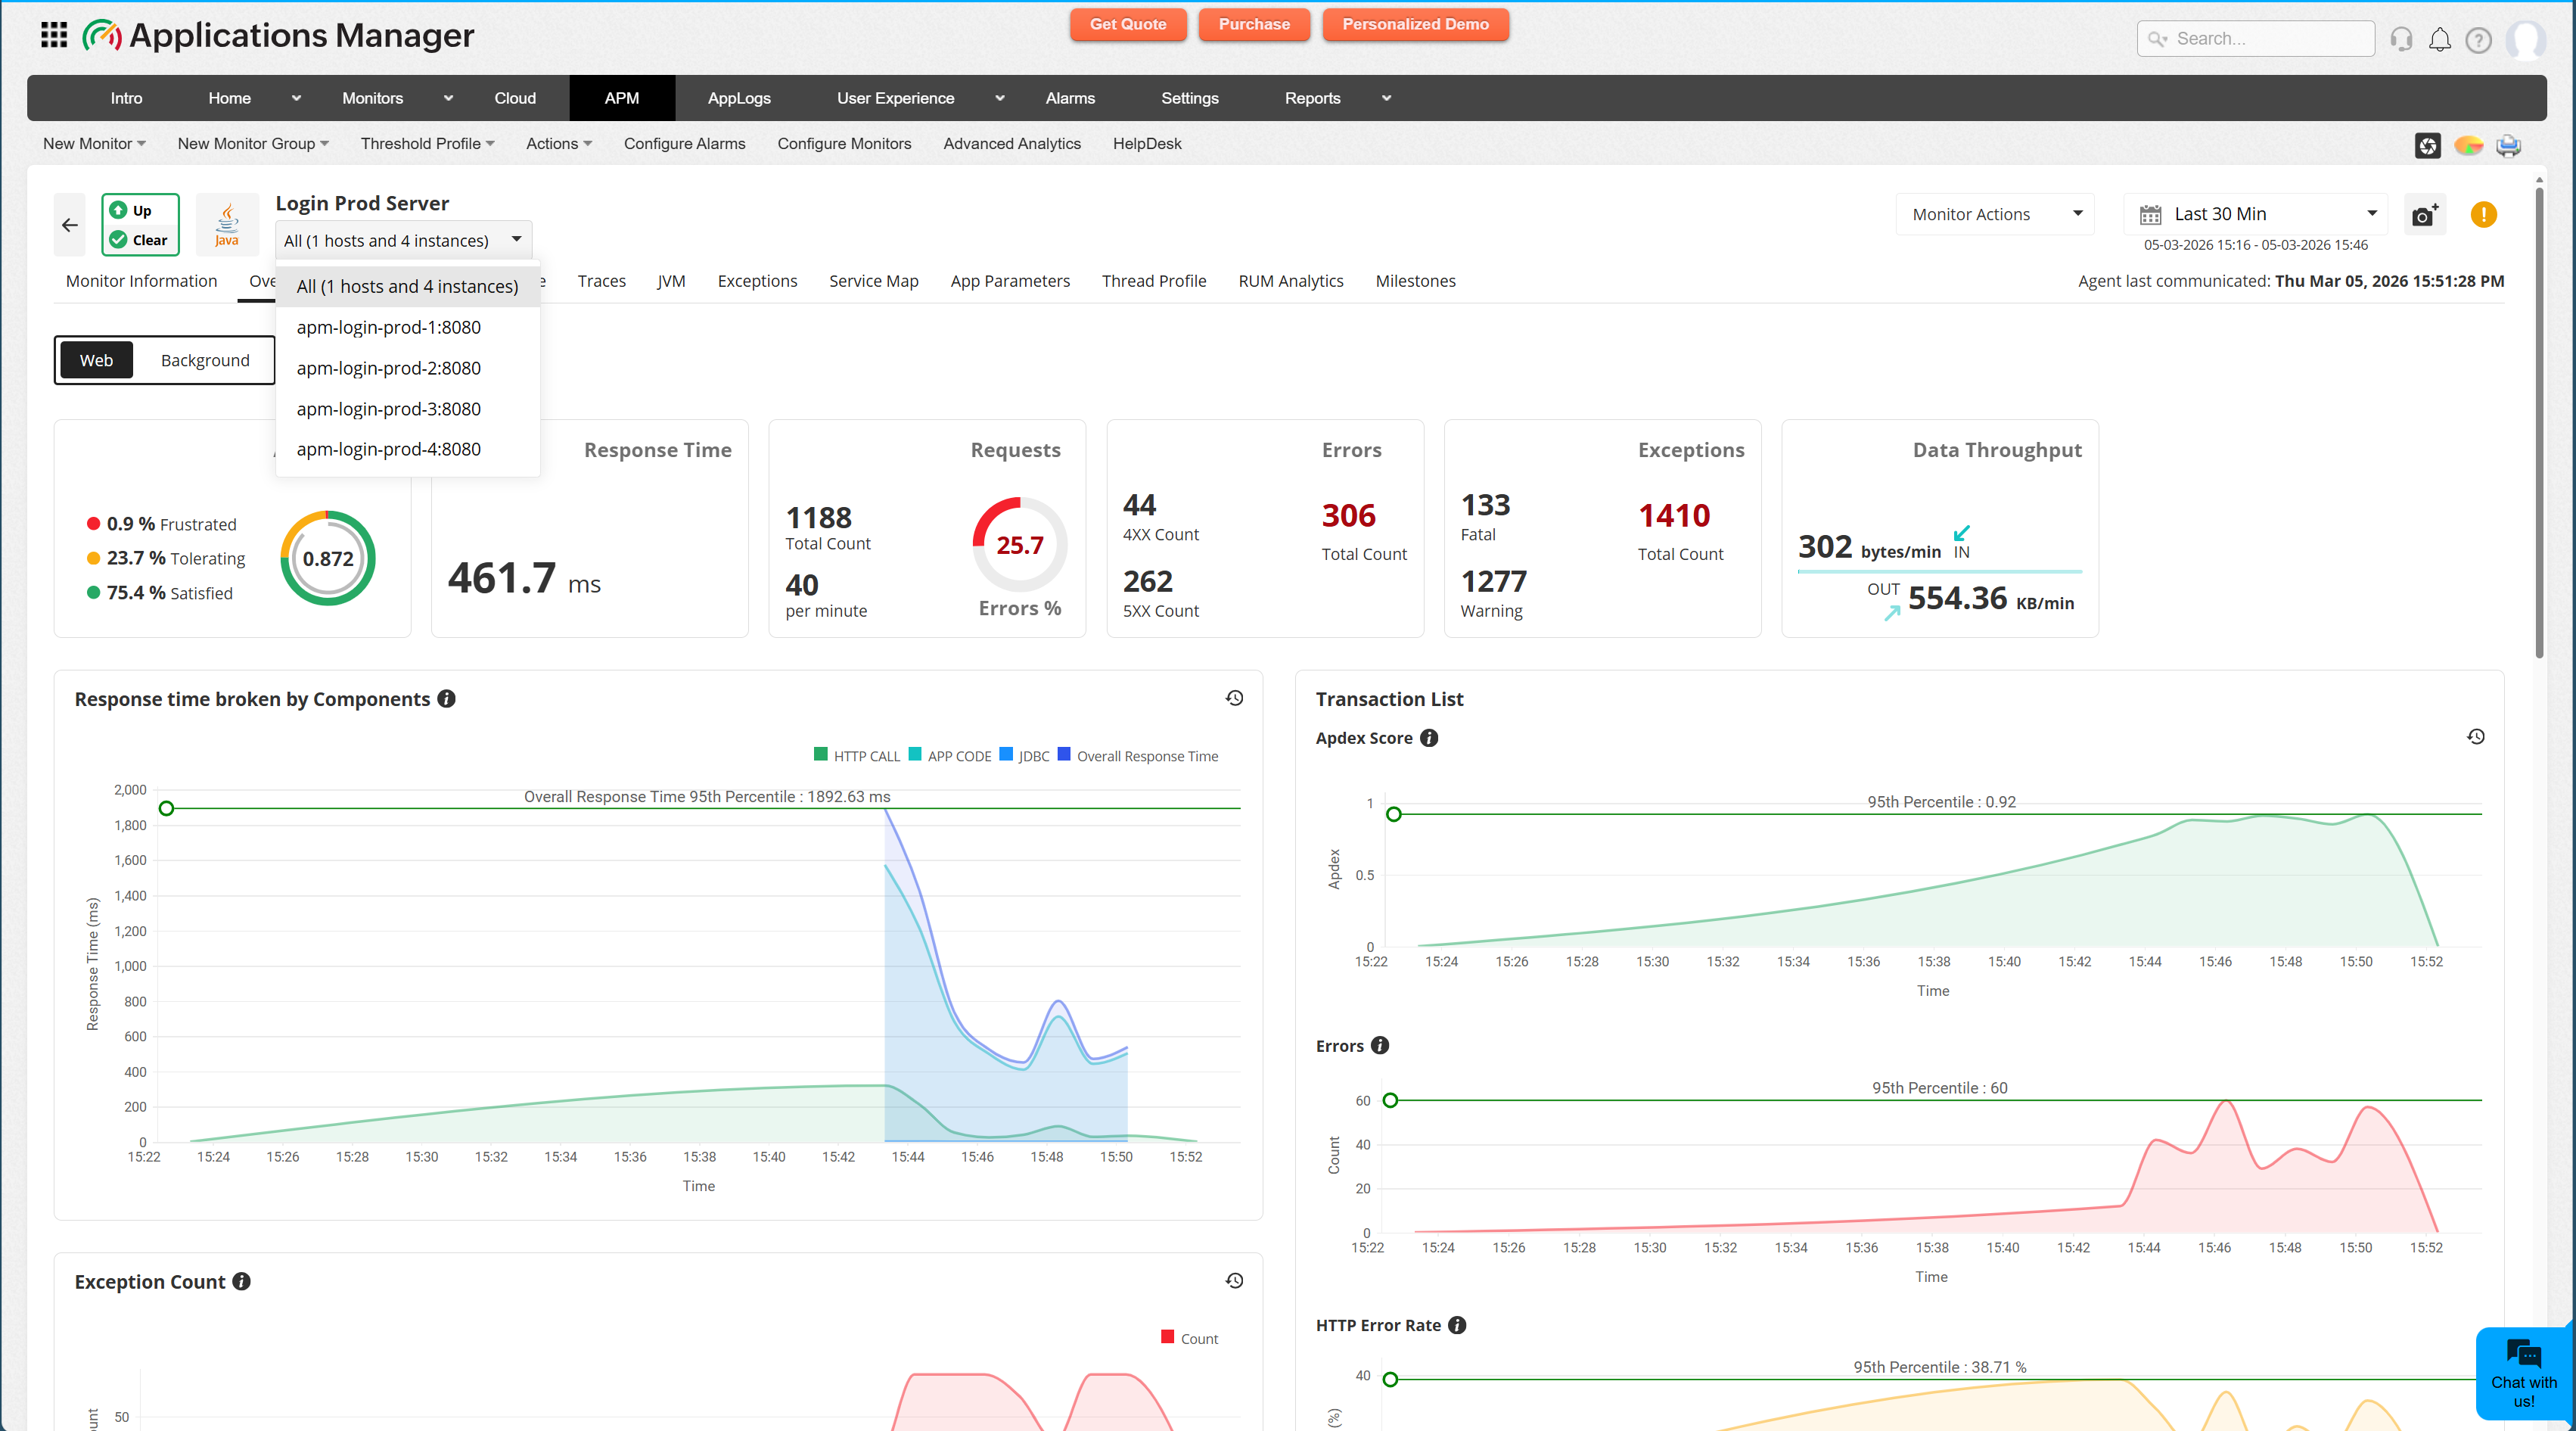Open the JVM tab
Screen dimensions: 2576x1431
pos(671,281)
